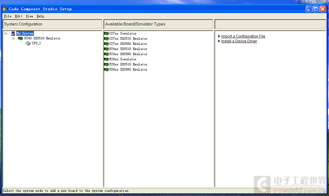Screen dimensions: 329x196
Task: Click the C27xx XDS510 Emulator board icon
Action: pos(106,39)
